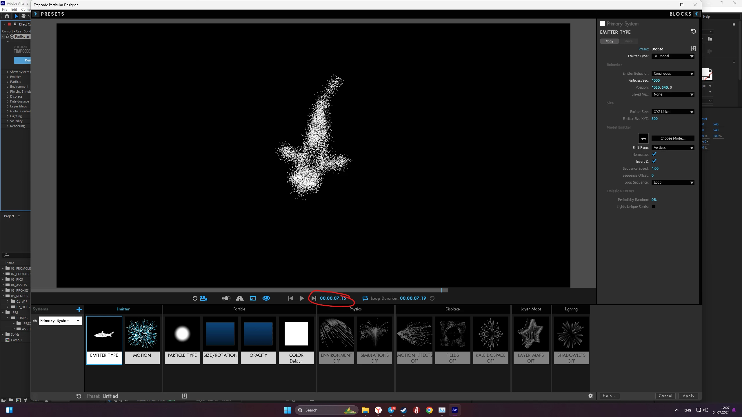The image size is (742, 417).
Task: Expand the PRESETS panel arrow
Action: click(35, 14)
